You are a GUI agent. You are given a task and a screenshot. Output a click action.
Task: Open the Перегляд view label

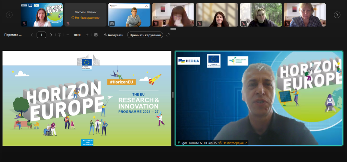tap(13, 35)
